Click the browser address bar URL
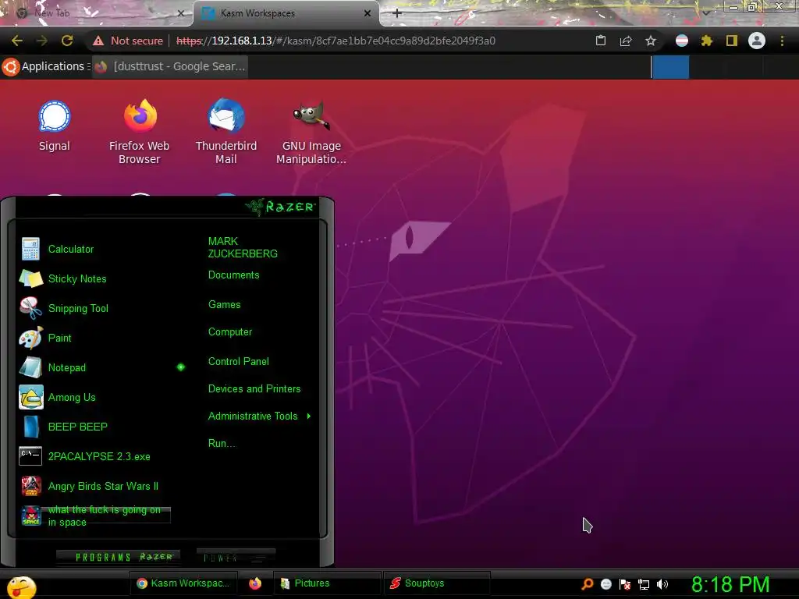The image size is (799, 599). coord(336,41)
